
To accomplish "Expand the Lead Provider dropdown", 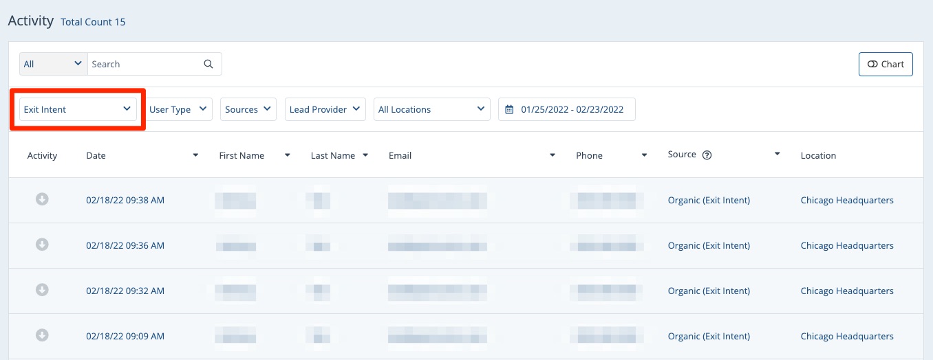I will tap(325, 109).
